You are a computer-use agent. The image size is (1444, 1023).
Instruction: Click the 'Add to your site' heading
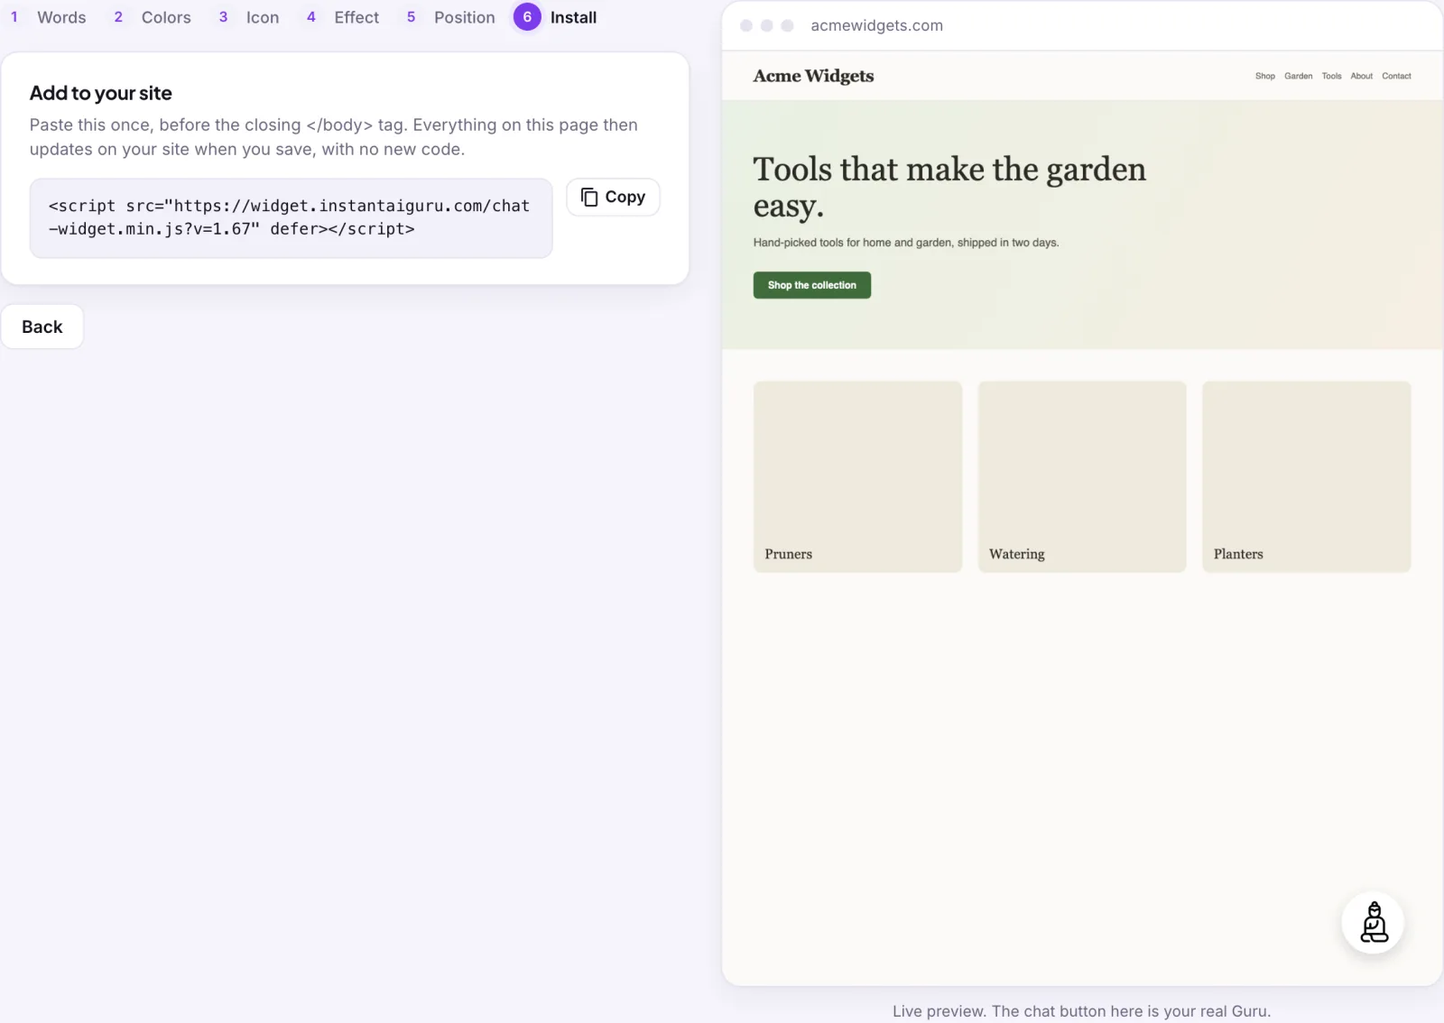click(x=101, y=93)
